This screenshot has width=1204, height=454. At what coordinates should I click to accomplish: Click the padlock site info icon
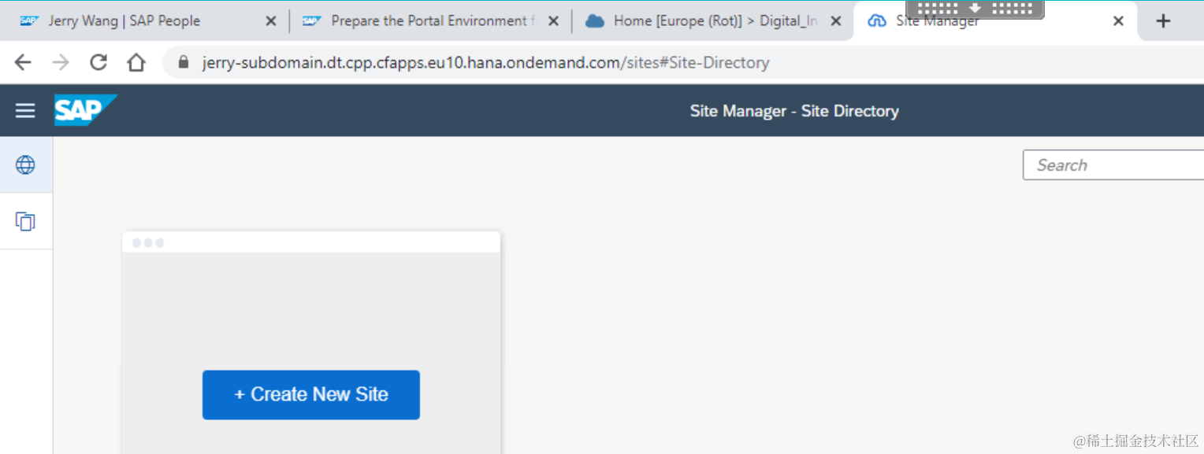click(x=184, y=62)
